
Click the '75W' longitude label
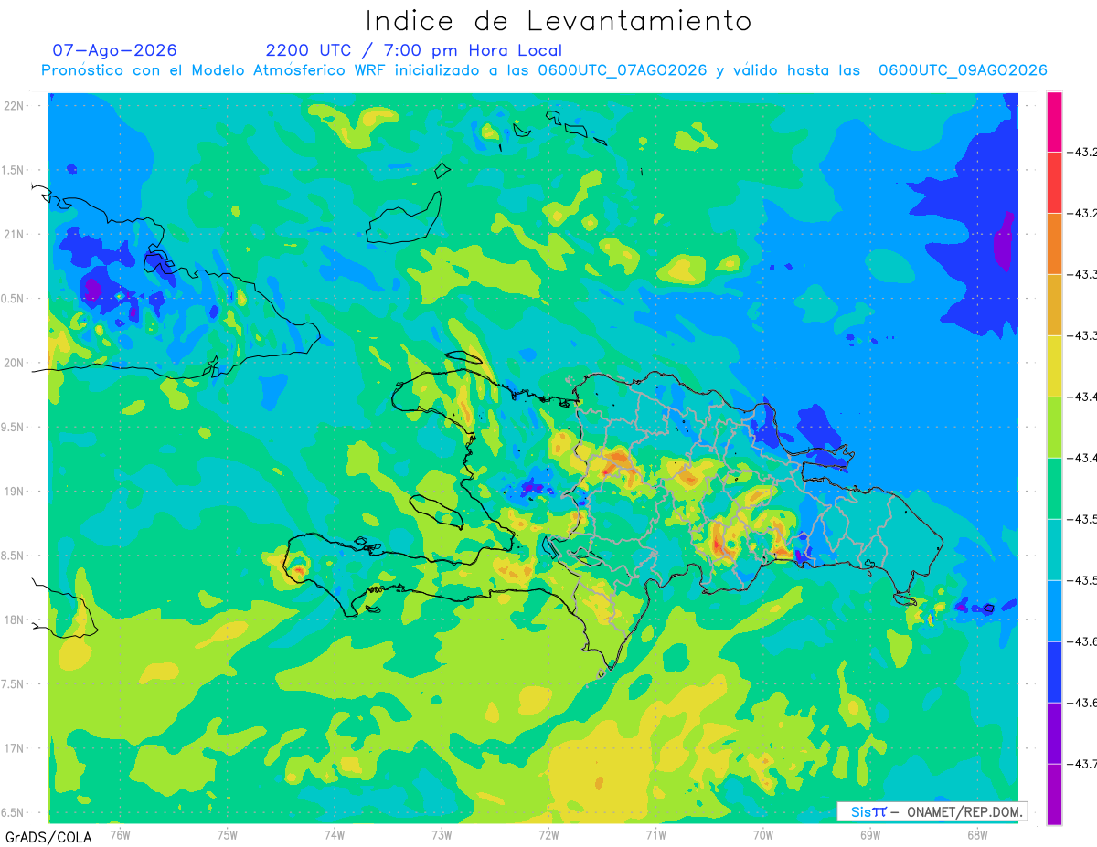(x=228, y=835)
